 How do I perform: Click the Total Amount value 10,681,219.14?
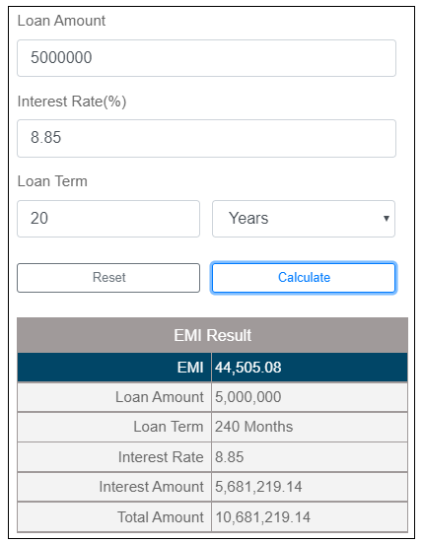tap(263, 517)
